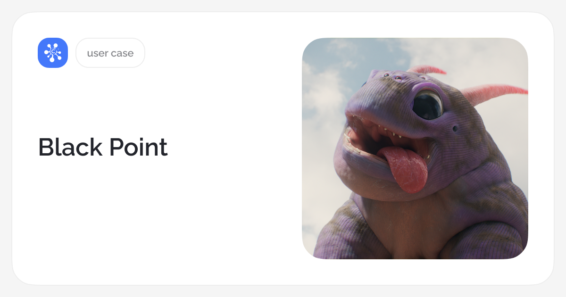Click the long pink horn on the right
The width and height of the screenshot is (566, 297).
click(x=495, y=93)
